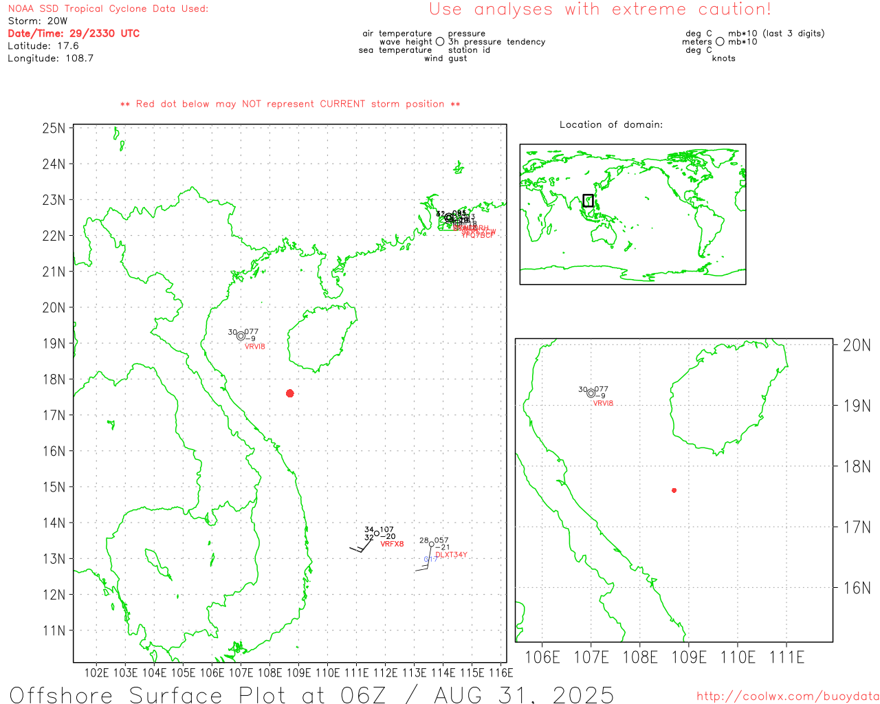Click the '116E' longitude axis label
Screen dimensions: 880x704
[x=500, y=672]
